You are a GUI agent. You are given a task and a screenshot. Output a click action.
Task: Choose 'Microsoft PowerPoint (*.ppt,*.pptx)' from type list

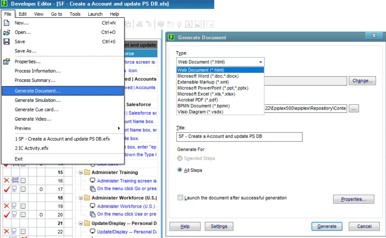220,88
